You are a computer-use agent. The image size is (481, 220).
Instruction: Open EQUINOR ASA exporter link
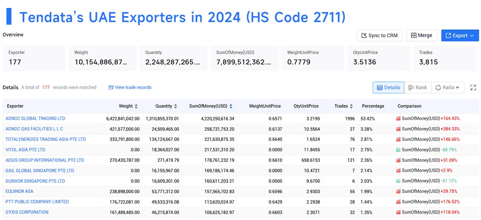[19, 191]
